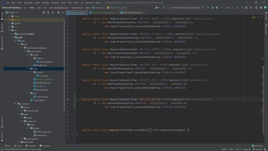Viewport: 268px width, 151px height.
Task: Open the Project tool window stripe button
Action: point(2,16)
